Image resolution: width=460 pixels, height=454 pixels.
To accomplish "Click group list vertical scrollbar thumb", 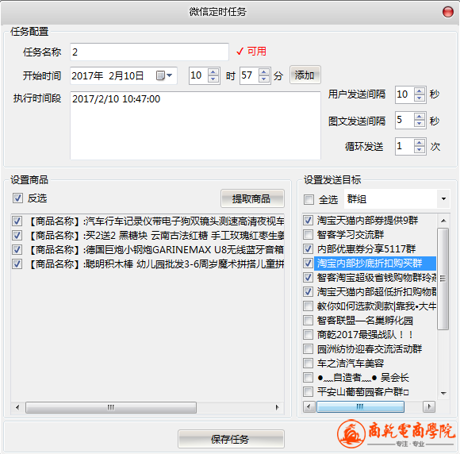I will 443,279.
